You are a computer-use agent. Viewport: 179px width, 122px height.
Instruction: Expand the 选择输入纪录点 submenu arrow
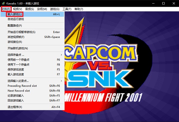(61, 81)
